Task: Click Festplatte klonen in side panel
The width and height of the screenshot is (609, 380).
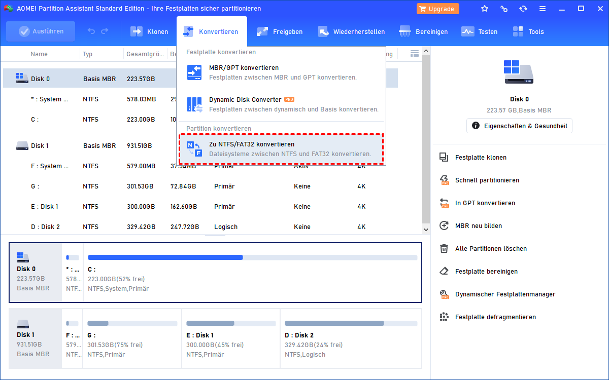Action: [x=481, y=157]
